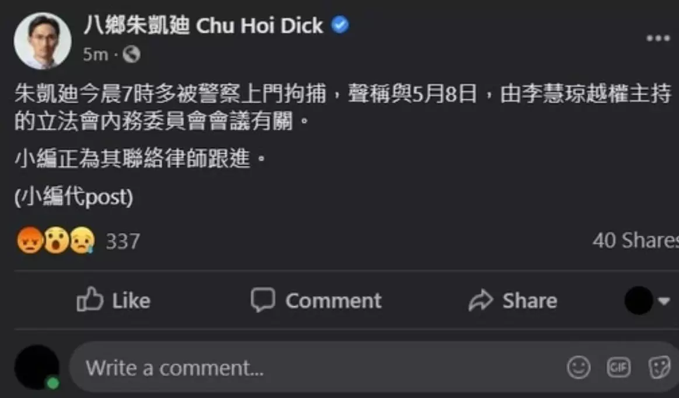Click your black avatar beside comment box
Screen dimensions: 679x398
(37, 367)
